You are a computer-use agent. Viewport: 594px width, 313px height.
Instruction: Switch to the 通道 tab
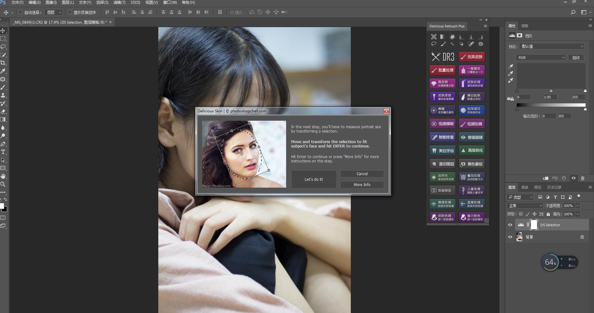click(525, 187)
